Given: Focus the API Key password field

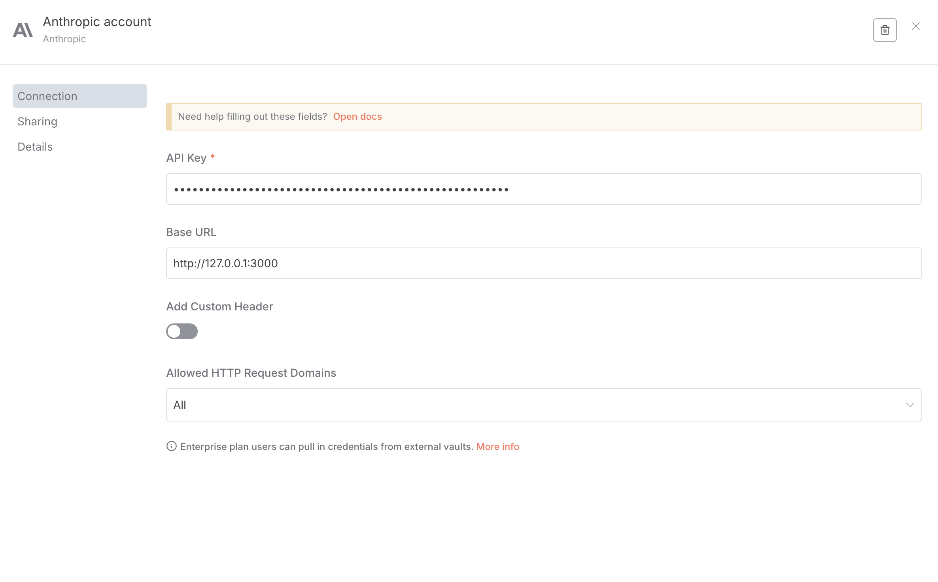Looking at the screenshot, I should pyautogui.click(x=543, y=189).
